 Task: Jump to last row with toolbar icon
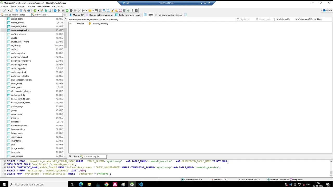pyautogui.click(x=63, y=11)
